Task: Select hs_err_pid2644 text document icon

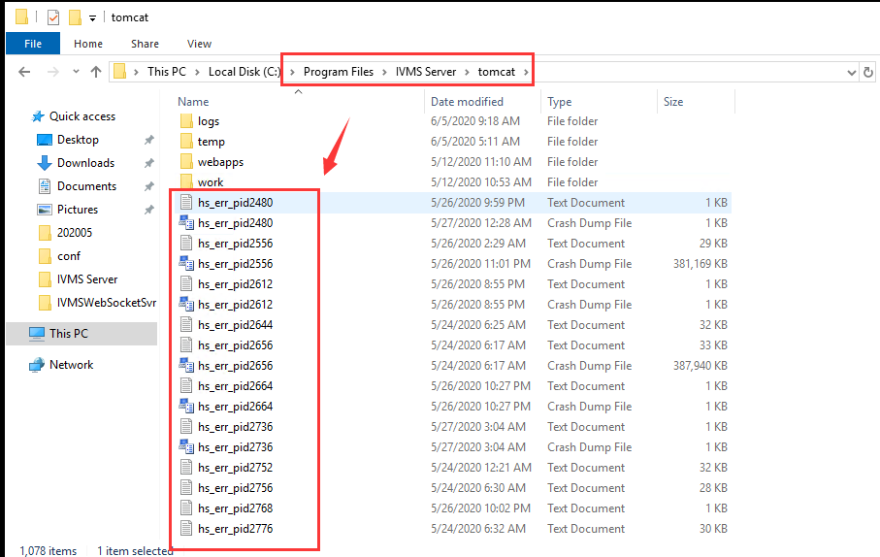Action: (x=186, y=324)
